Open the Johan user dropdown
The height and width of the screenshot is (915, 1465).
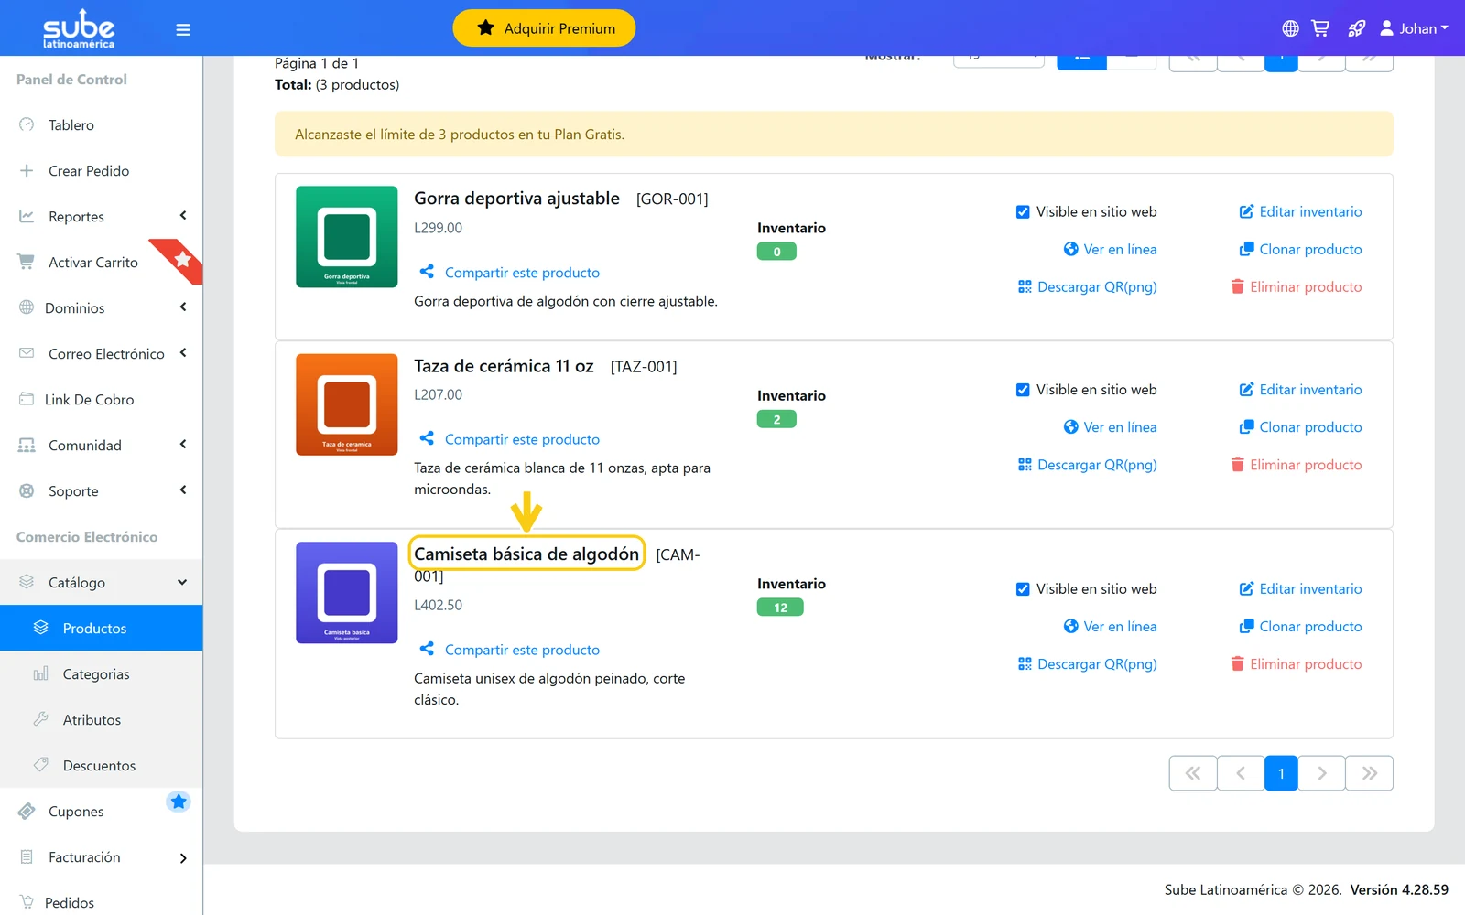click(x=1414, y=28)
